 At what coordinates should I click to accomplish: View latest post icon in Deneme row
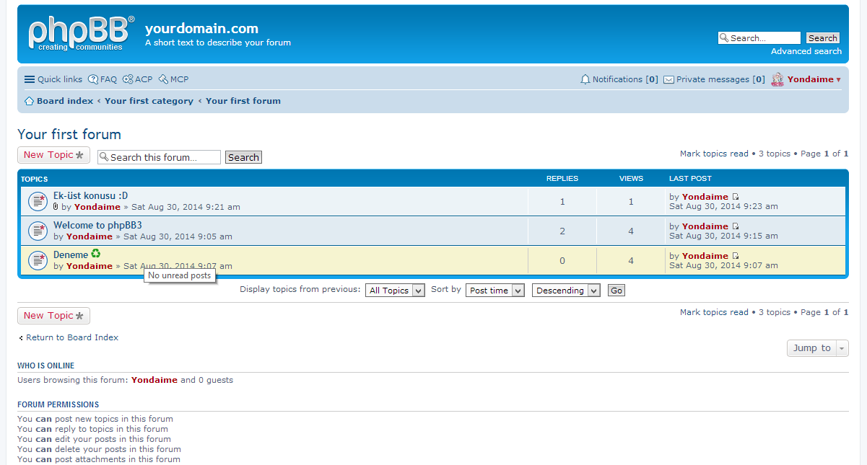point(736,256)
